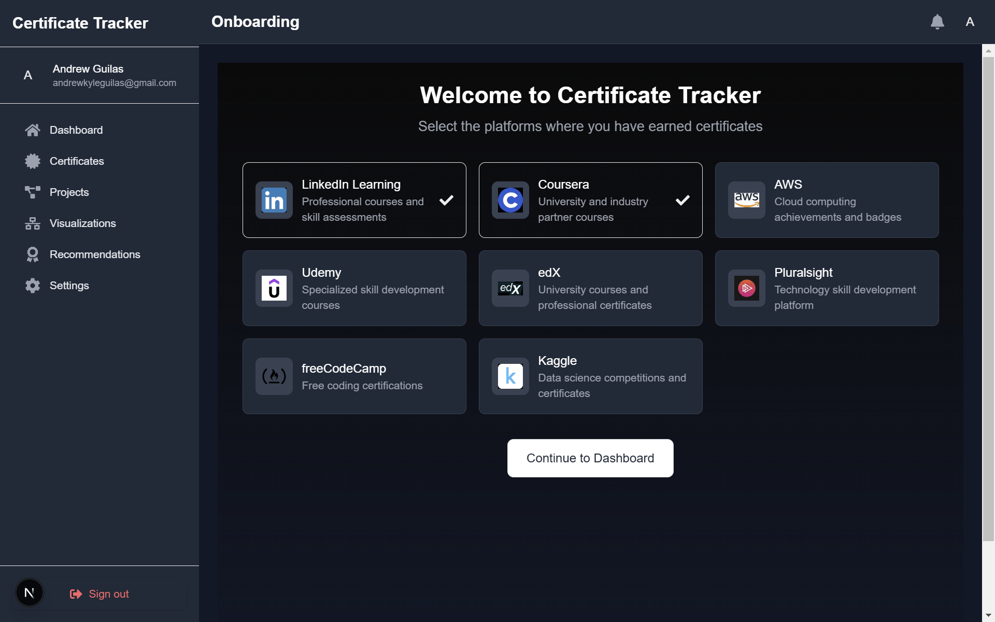
Task: Click the Udemy logo icon
Action: pyautogui.click(x=274, y=288)
